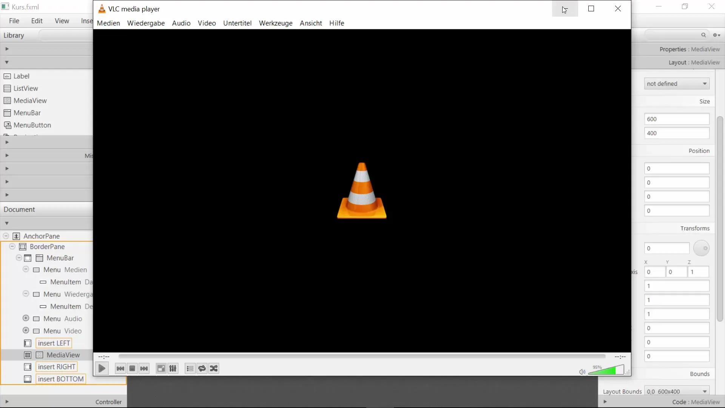Collapse the AnchorPane node in hierarchy

tap(6, 236)
